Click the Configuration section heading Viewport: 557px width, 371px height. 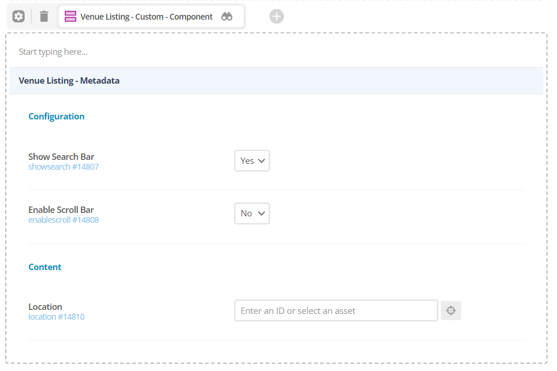point(57,117)
